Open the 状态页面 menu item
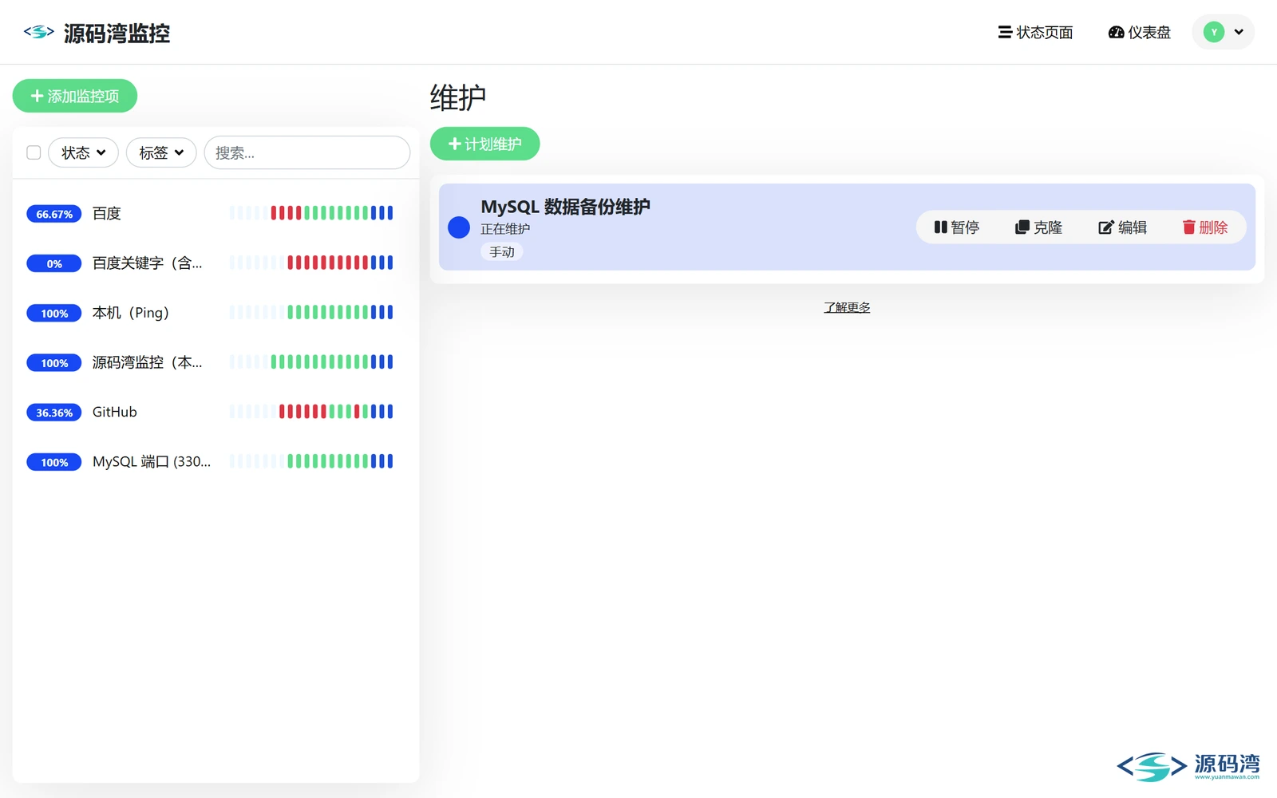1277x798 pixels. point(1035,32)
